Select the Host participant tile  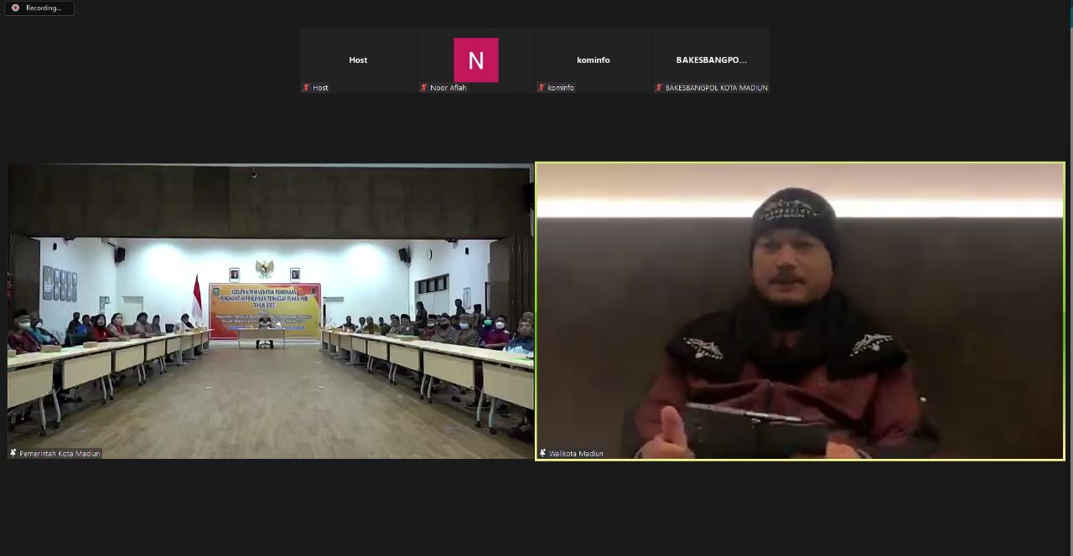(358, 55)
